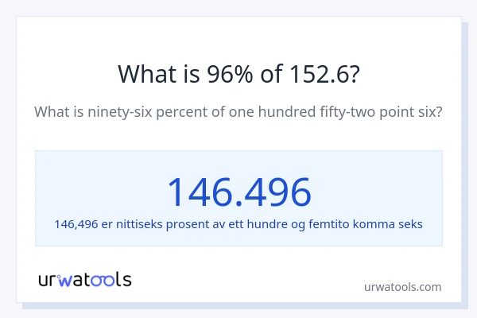The width and height of the screenshot is (477, 318).
Task: Click the large result number 146.496
Action: tap(238, 192)
